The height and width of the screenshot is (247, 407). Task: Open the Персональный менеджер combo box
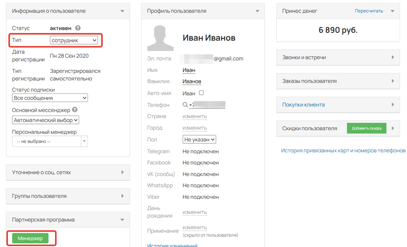point(50,141)
